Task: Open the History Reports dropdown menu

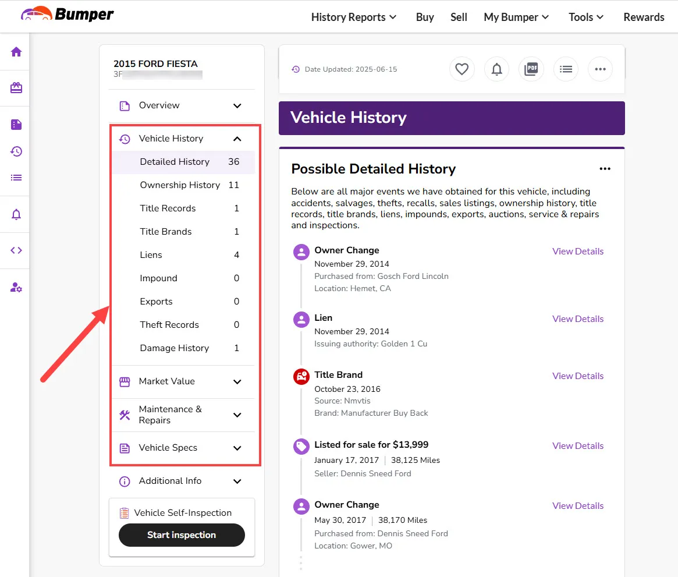Action: 354,17
